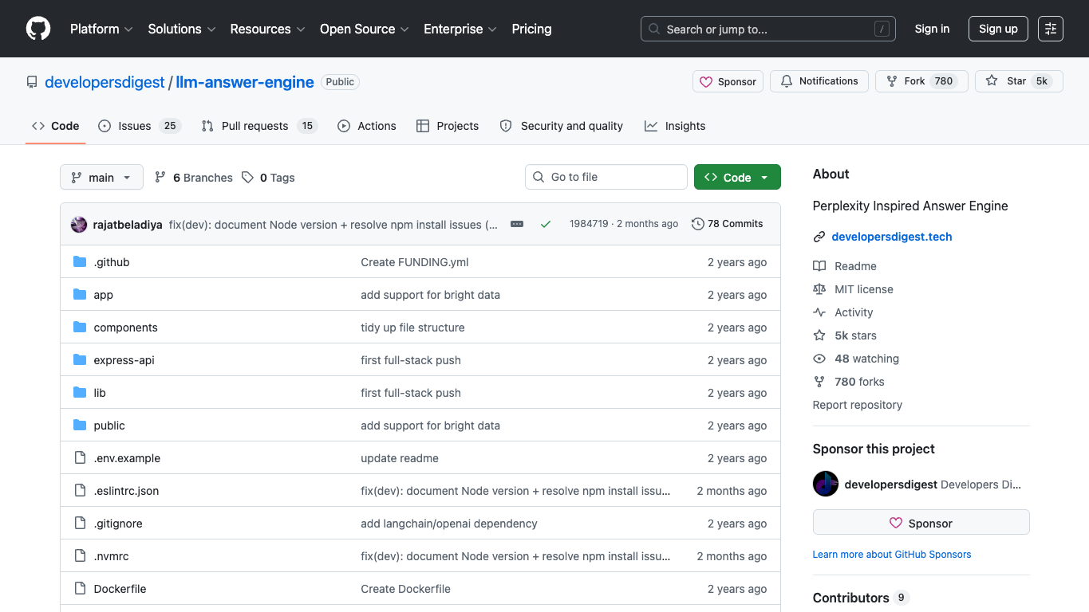Click the Star repository button

(x=1019, y=81)
